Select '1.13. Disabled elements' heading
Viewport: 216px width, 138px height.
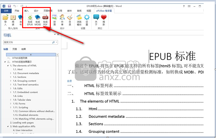click(x=26, y=115)
